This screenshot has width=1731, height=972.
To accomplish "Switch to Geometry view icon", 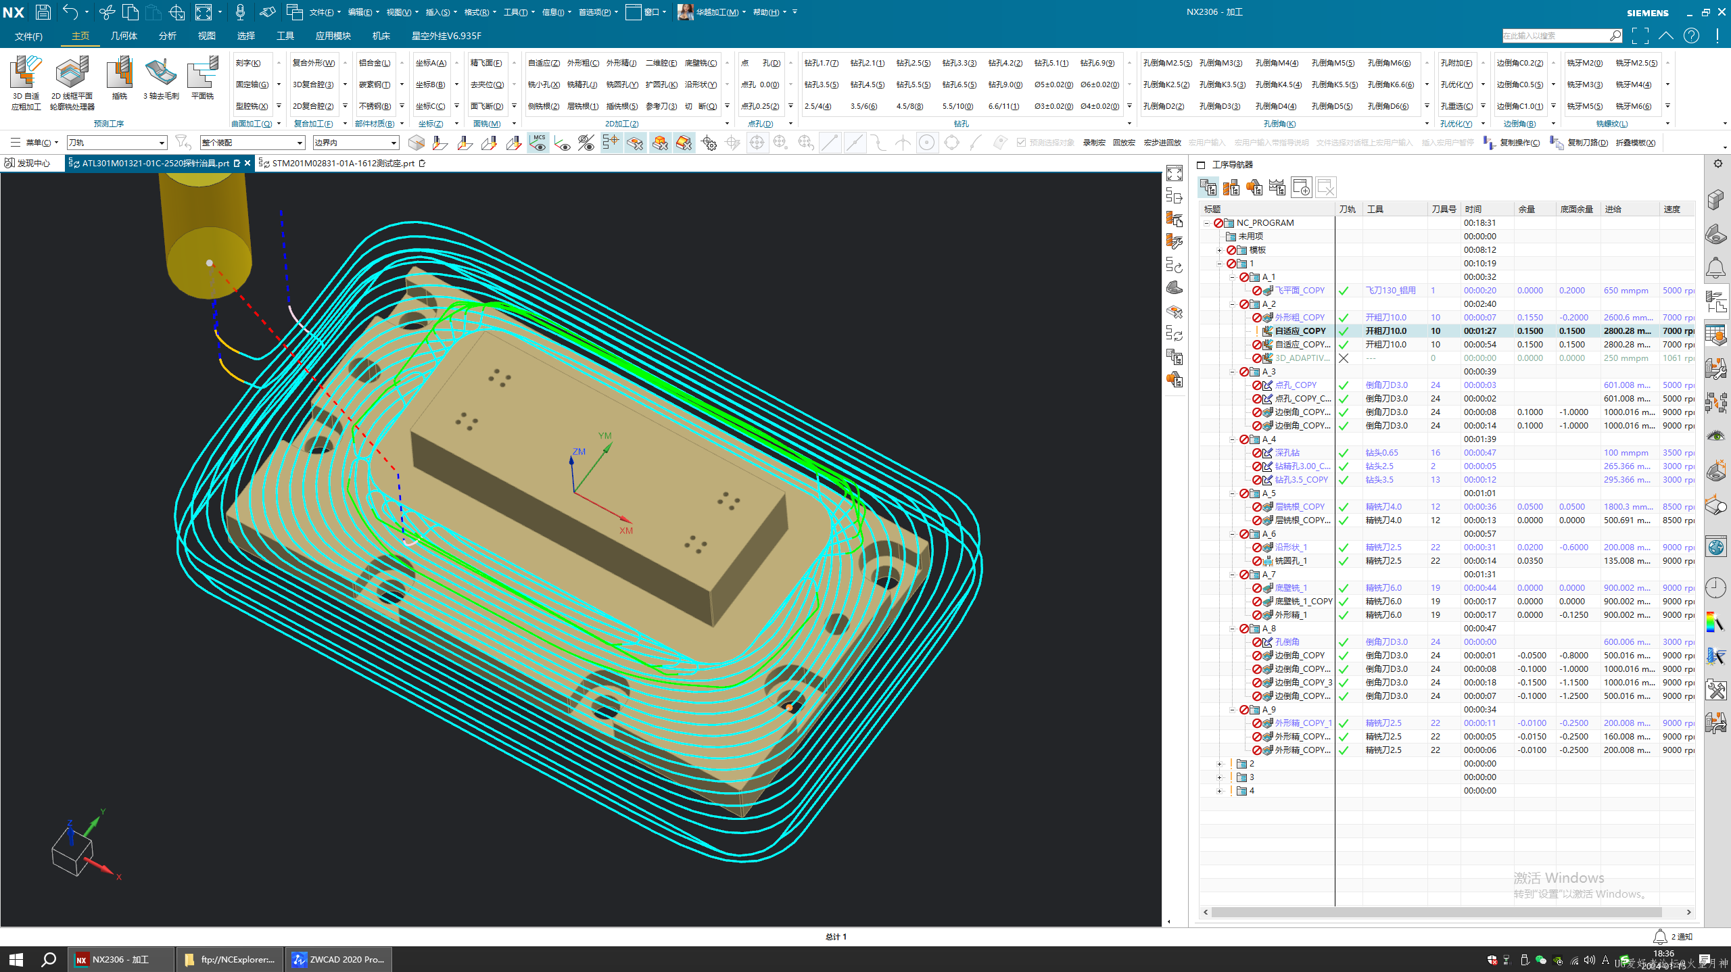I will coord(1254,187).
